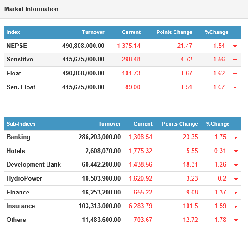
Task: Click %Change header in Sub-Indices table
Action: pos(218,124)
